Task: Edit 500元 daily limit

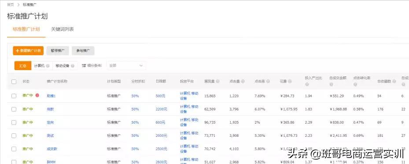Action: point(160,96)
